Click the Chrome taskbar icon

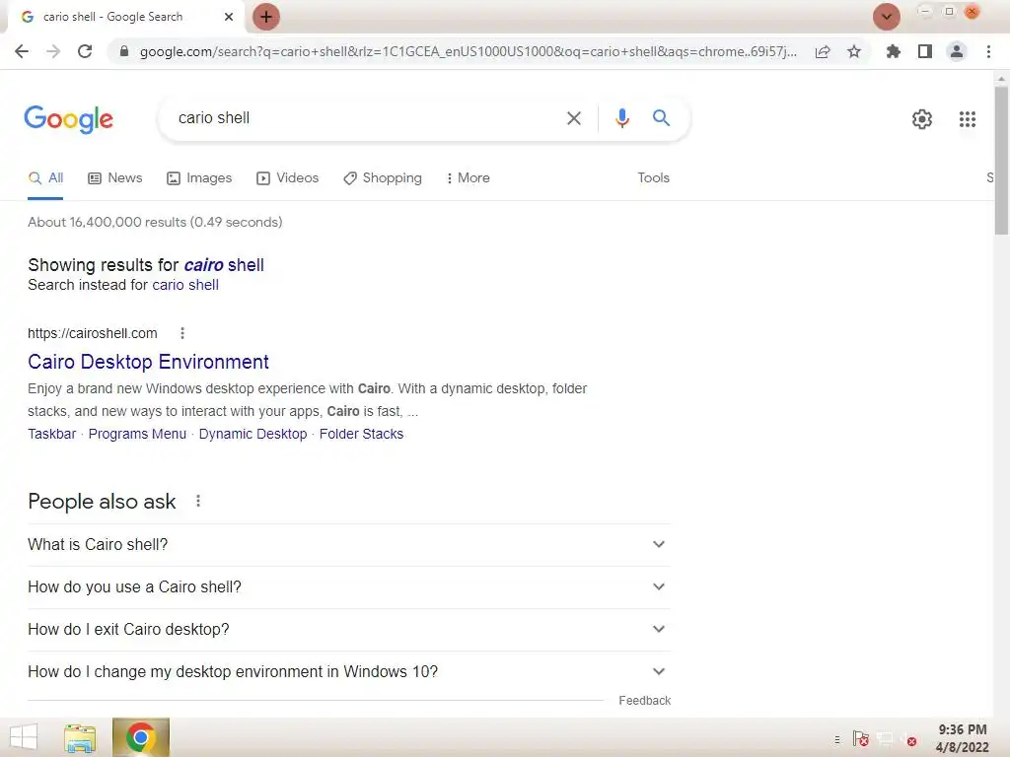[140, 737]
